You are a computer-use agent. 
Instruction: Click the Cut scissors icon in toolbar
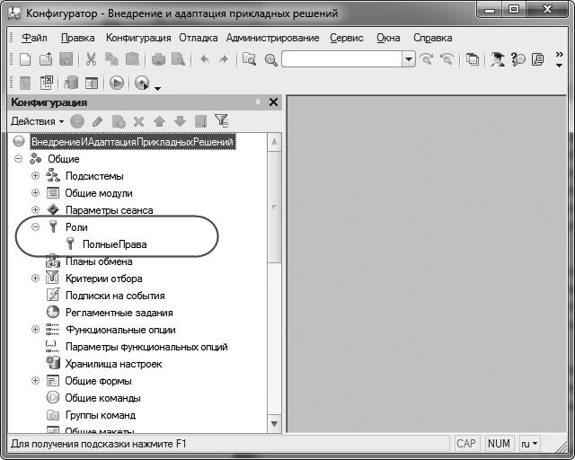click(x=91, y=59)
